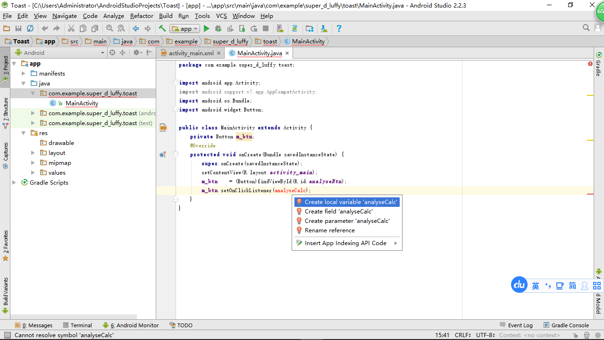The height and width of the screenshot is (340, 604).
Task: Toggle the Structure side panel
Action: 6,113
